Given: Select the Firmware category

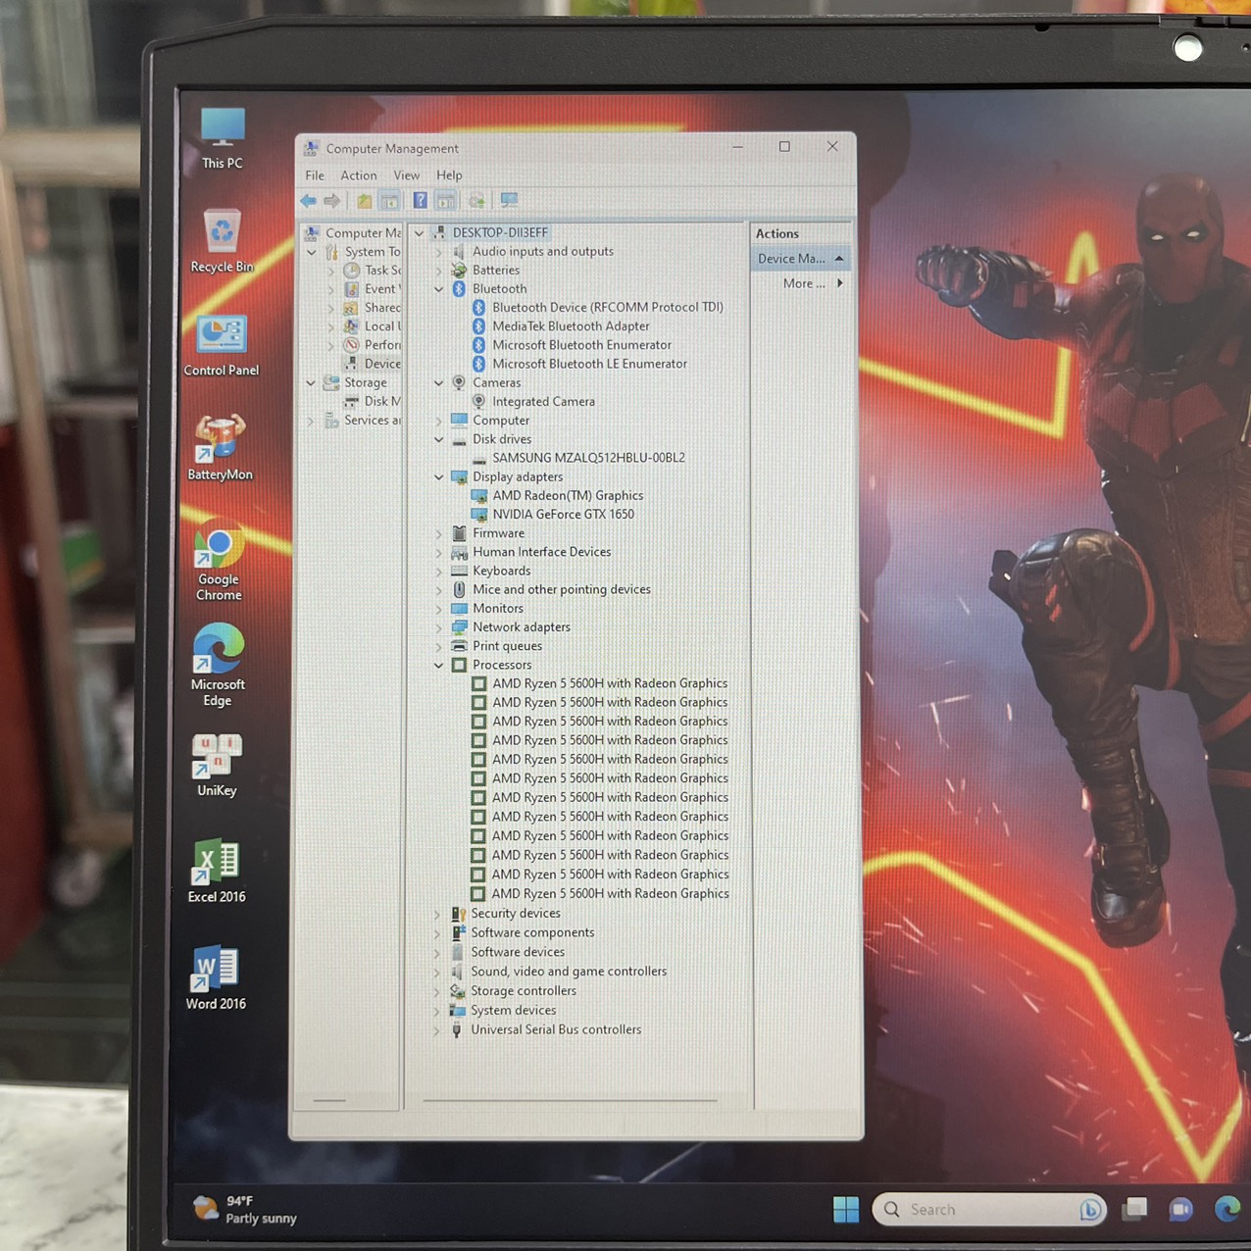Looking at the screenshot, I should (498, 533).
